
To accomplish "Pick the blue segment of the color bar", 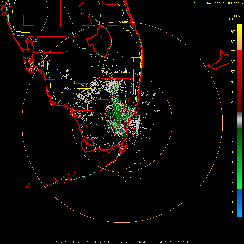I will 239,203.
